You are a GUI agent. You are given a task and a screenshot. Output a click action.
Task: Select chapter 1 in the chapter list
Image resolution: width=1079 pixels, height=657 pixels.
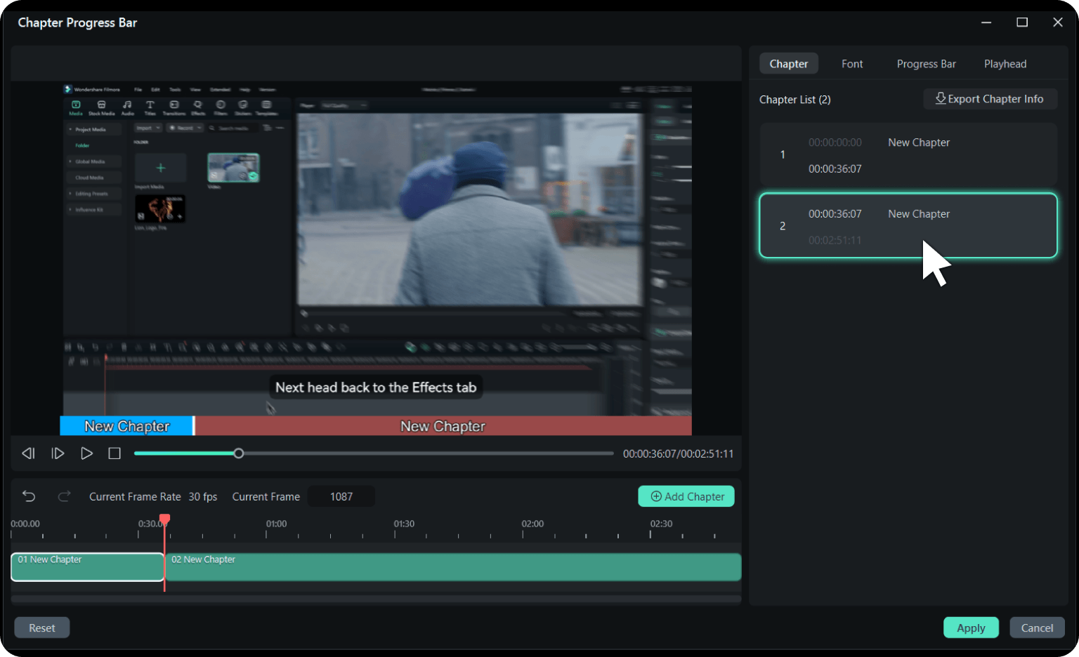pyautogui.click(x=908, y=154)
